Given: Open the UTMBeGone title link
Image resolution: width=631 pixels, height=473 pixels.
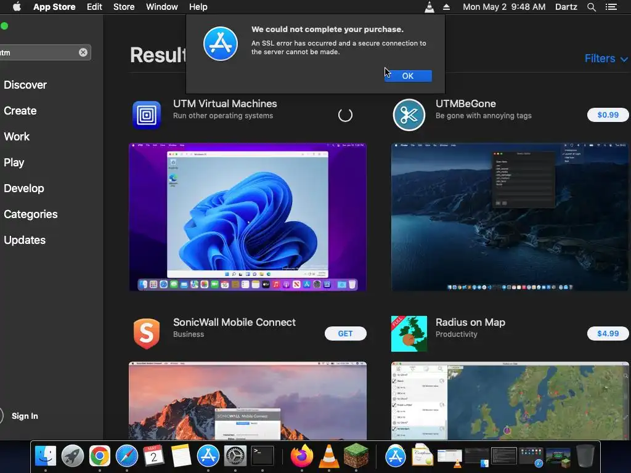Looking at the screenshot, I should pos(466,103).
